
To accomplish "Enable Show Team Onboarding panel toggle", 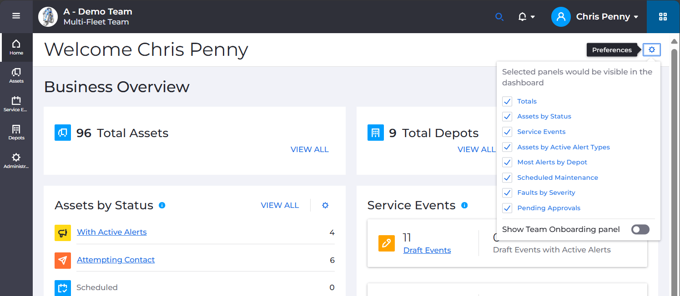I will coord(640,229).
